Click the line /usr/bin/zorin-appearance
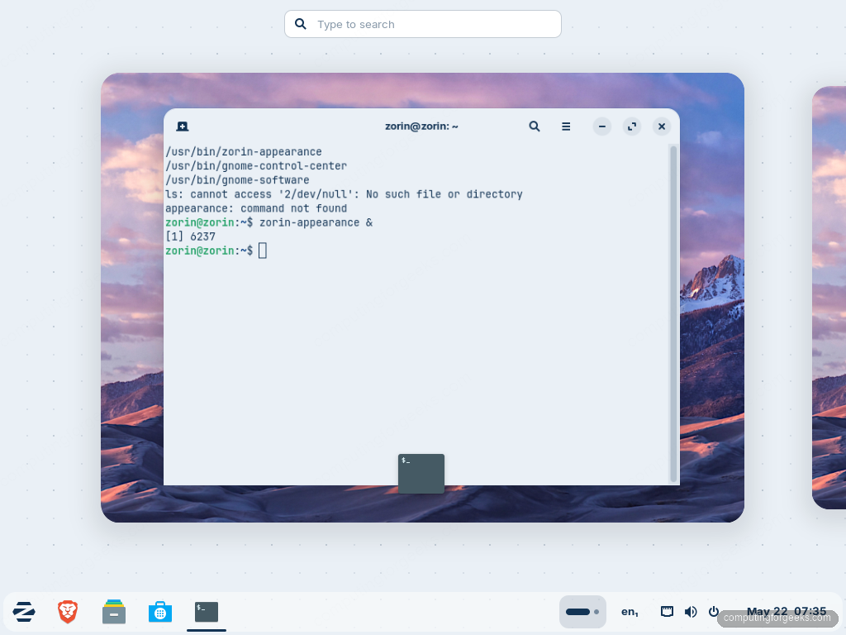This screenshot has width=846, height=635. coord(244,152)
